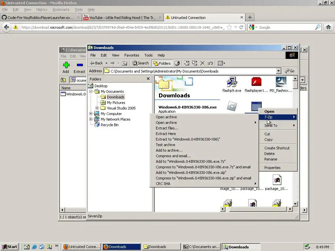Select Recycle Bin in the folder tree
The width and height of the screenshot is (335, 251).
coord(110,125)
